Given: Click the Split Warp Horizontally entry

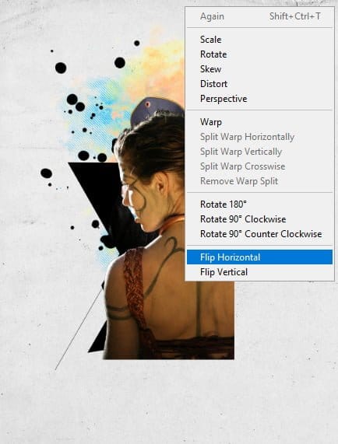Looking at the screenshot, I should pyautogui.click(x=259, y=137).
